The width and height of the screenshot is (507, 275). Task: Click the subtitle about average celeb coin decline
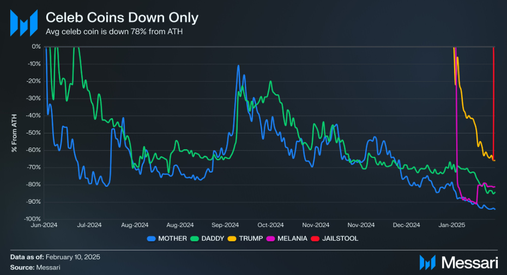(x=113, y=32)
